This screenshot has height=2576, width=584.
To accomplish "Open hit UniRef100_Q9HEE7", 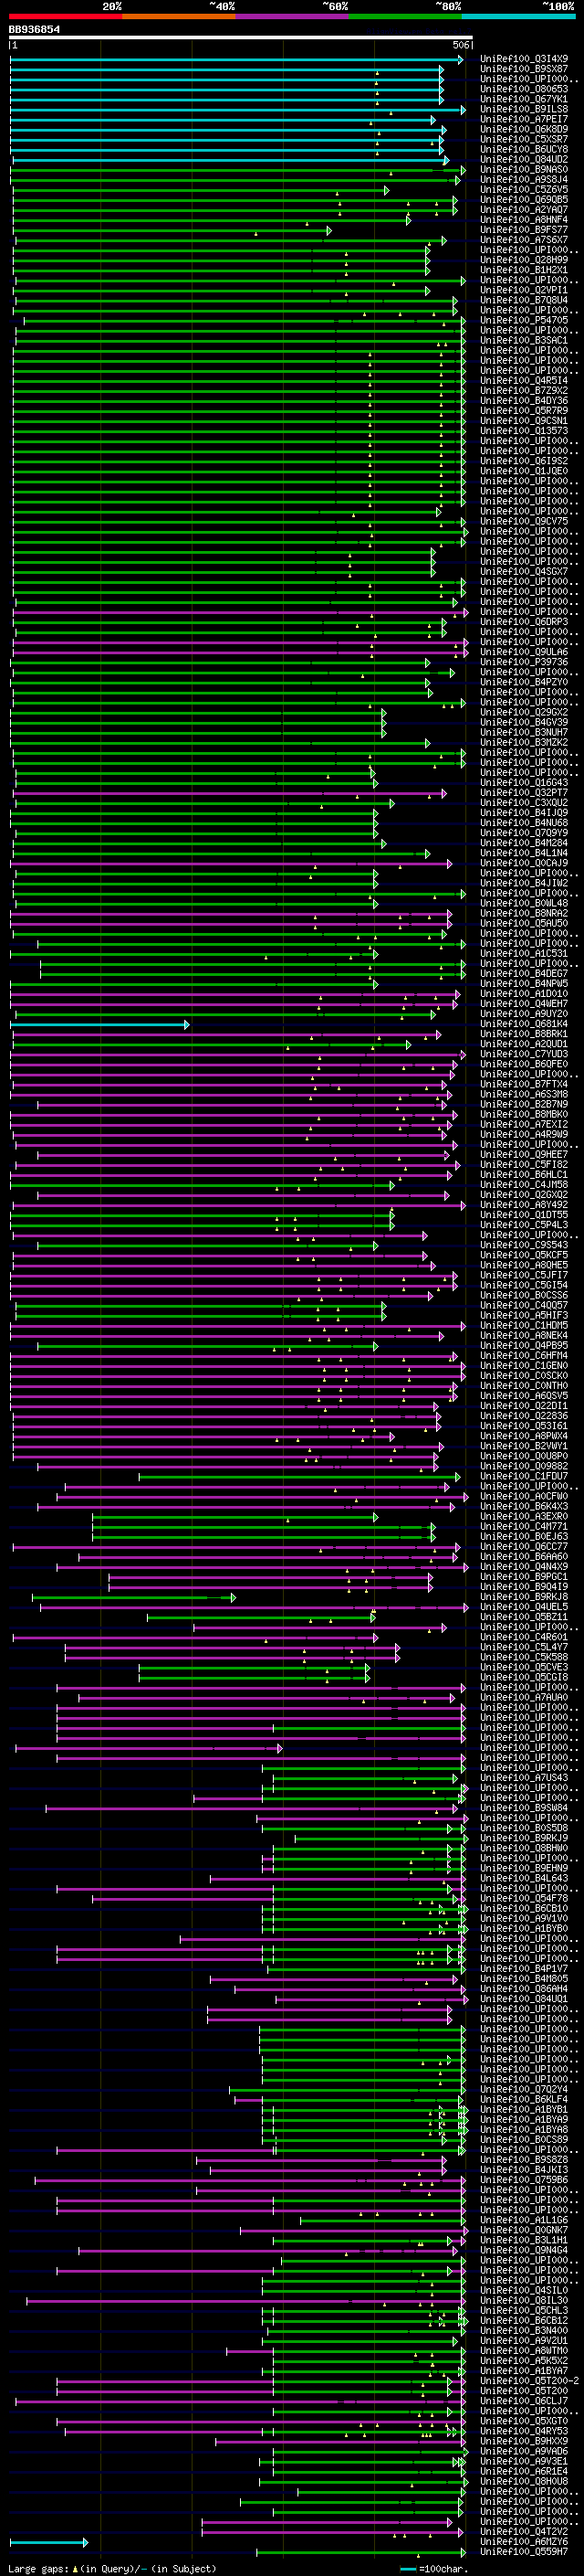I will click(x=523, y=1155).
